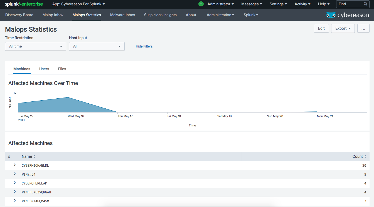Click count value 20

pyautogui.click(x=364, y=166)
